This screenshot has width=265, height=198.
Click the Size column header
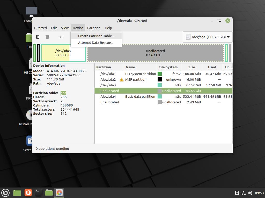[x=192, y=67]
